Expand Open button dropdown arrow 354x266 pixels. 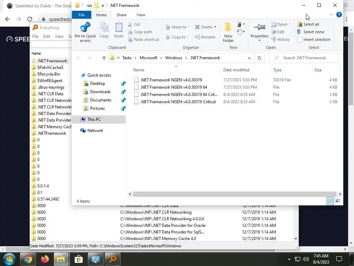tap(290, 24)
